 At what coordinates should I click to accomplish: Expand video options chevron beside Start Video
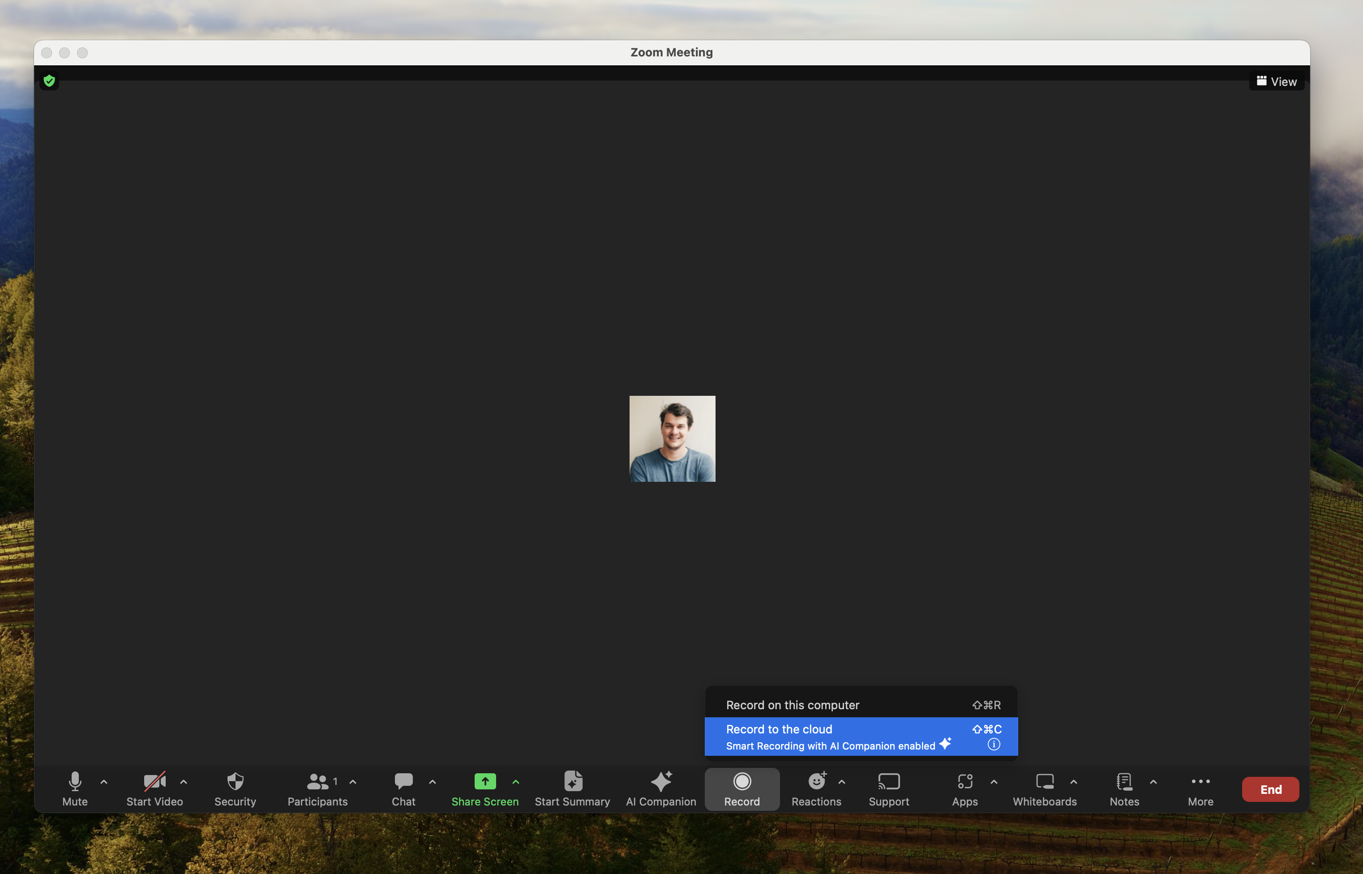click(183, 782)
